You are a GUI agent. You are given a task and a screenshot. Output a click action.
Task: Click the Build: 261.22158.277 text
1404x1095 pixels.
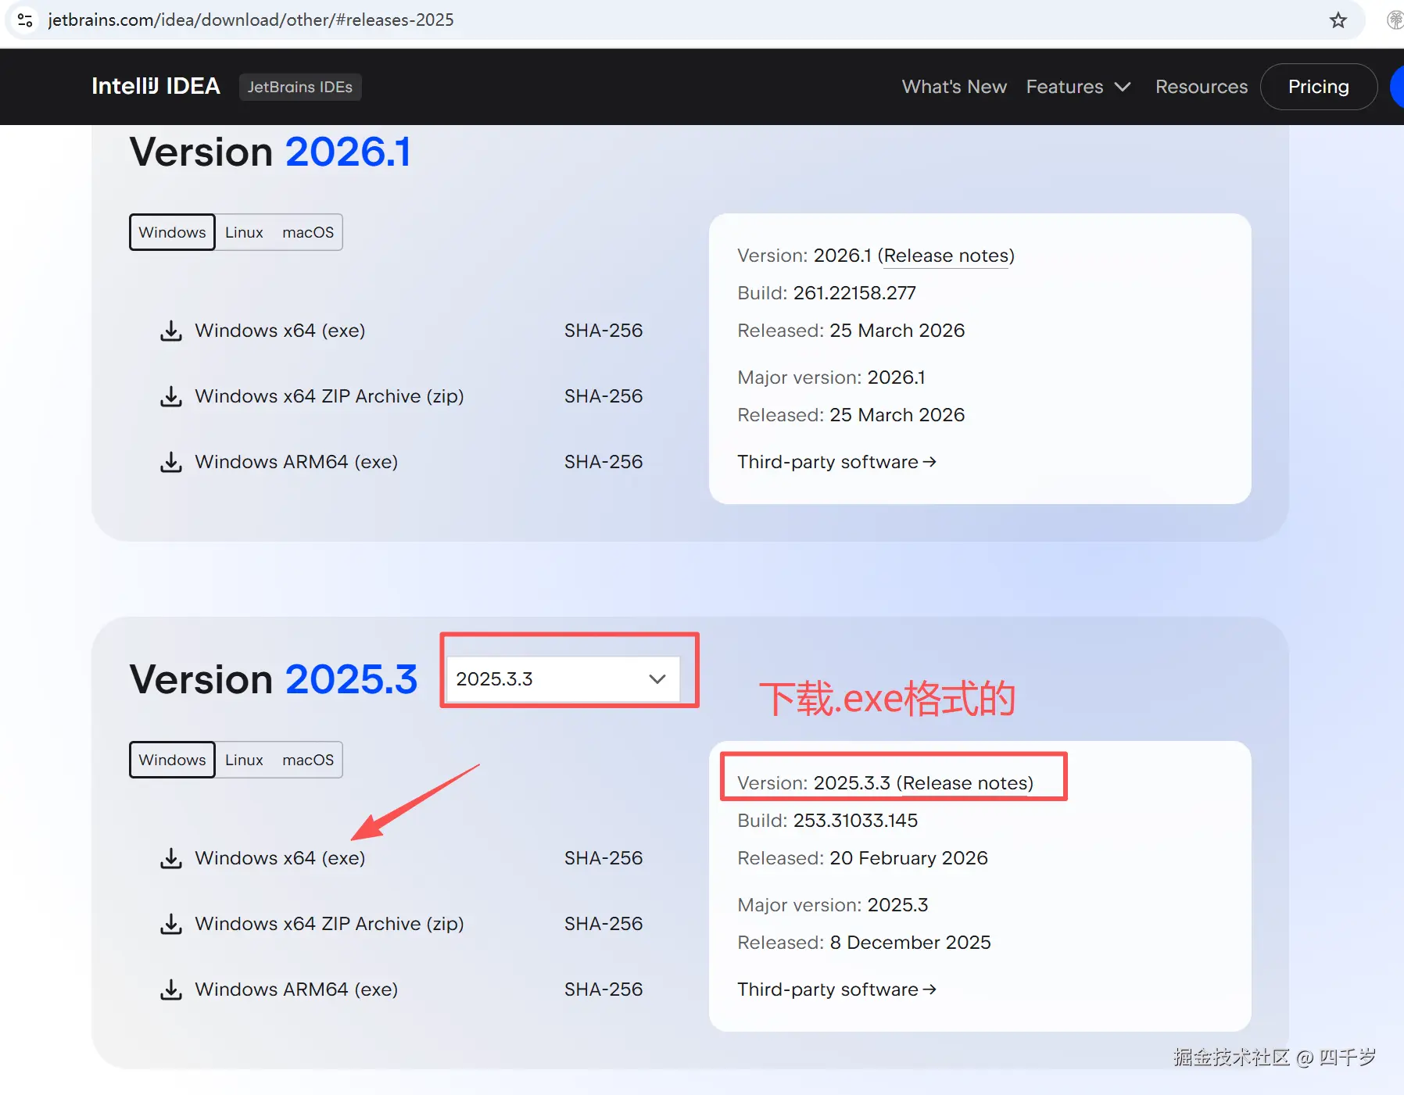coord(826,293)
